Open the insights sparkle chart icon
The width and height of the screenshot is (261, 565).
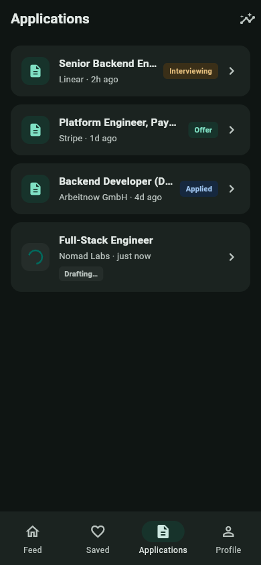coord(248,19)
